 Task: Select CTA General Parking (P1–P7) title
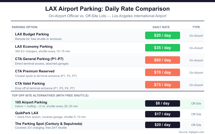point(39,59)
